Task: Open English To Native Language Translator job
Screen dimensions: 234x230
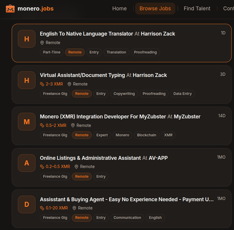Action: [x=87, y=34]
